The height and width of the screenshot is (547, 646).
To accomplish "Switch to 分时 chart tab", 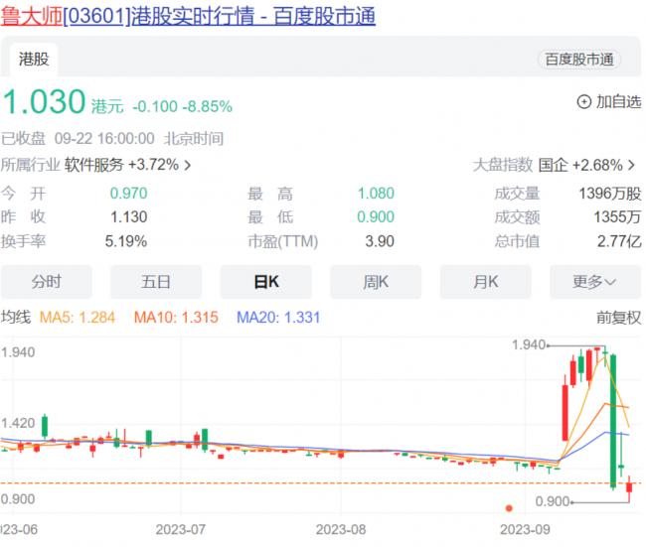I will [x=47, y=282].
